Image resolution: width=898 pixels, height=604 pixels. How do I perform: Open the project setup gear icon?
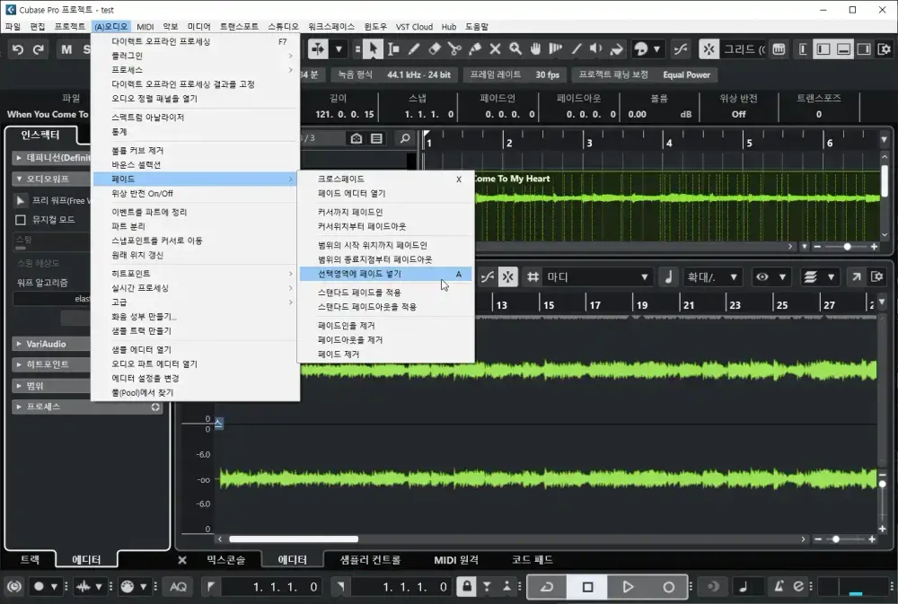pos(885,49)
